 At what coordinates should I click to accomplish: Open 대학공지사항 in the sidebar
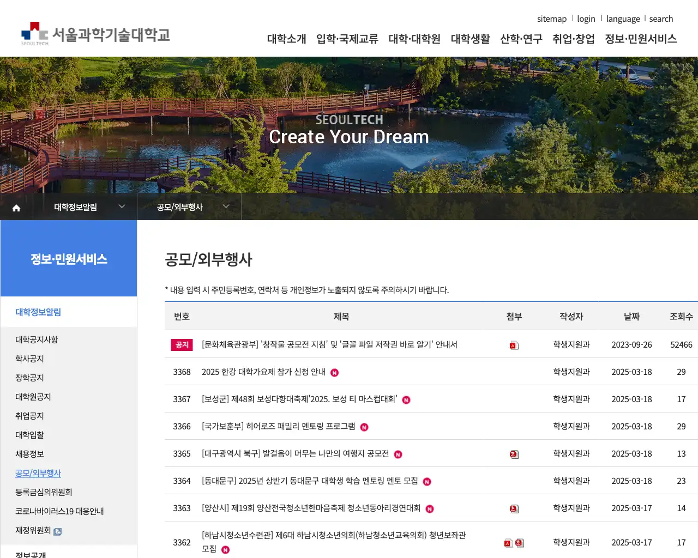37,339
